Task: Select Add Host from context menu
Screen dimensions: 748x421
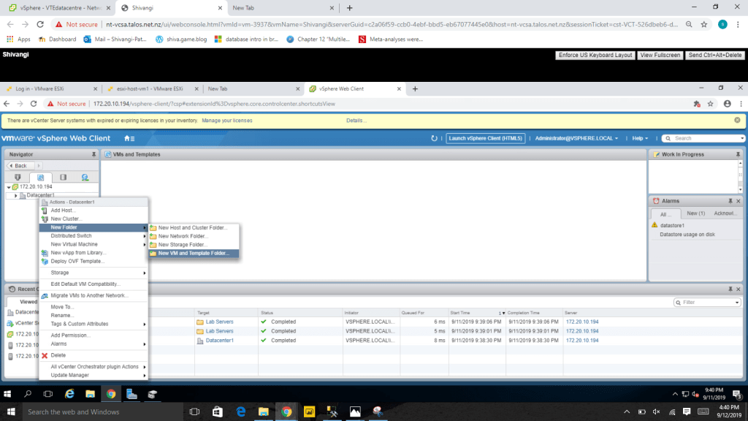Action: 63,210
